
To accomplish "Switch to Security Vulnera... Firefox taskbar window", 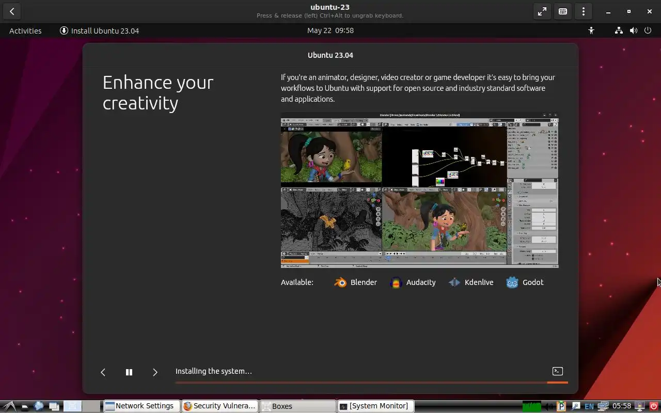I will coord(219,406).
